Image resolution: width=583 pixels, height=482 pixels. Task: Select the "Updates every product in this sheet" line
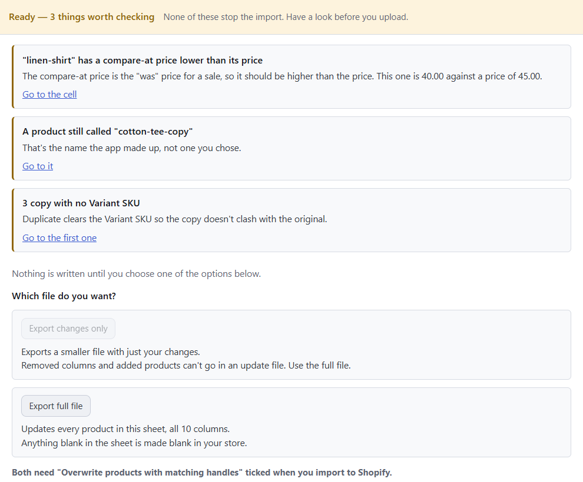(125, 429)
